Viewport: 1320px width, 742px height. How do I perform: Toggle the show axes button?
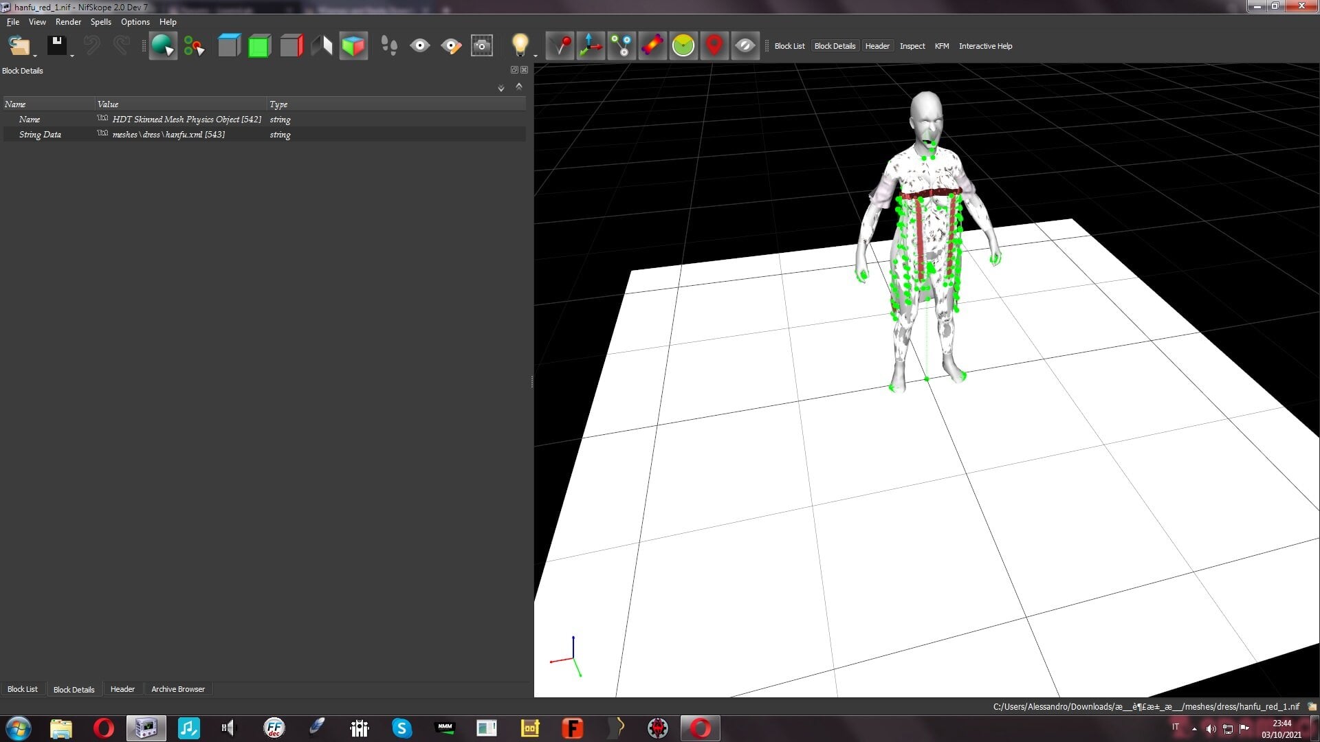click(591, 46)
